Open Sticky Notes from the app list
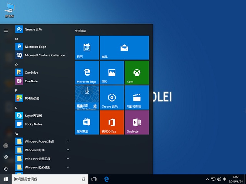 (x=33, y=124)
